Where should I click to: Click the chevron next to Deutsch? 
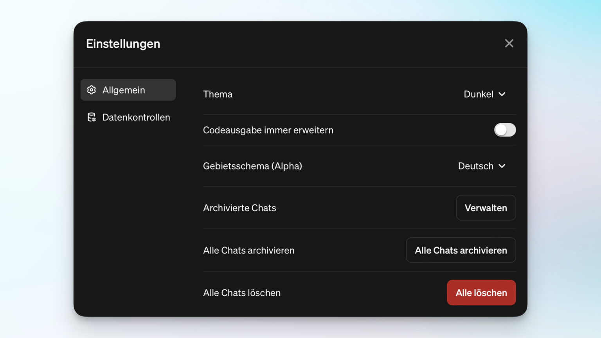click(x=502, y=166)
